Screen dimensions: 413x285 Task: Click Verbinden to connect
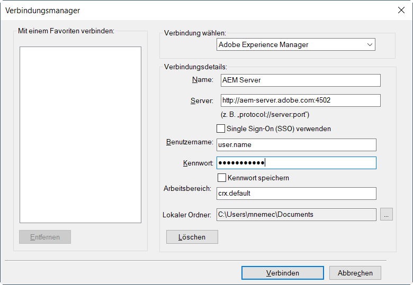click(x=282, y=273)
